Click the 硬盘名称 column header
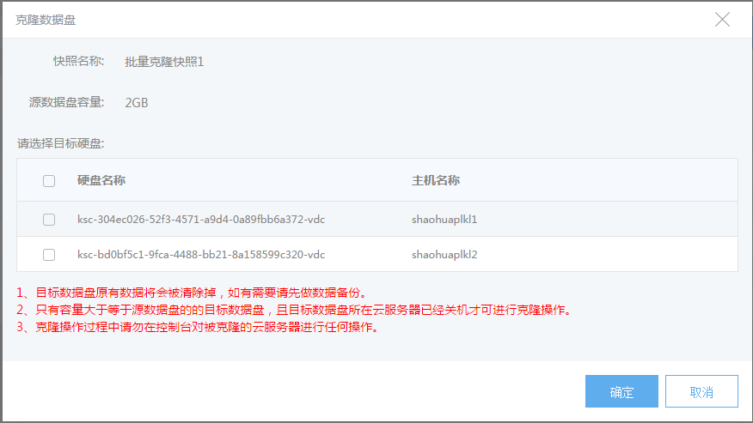Image resolution: width=753 pixels, height=423 pixels. tap(101, 180)
